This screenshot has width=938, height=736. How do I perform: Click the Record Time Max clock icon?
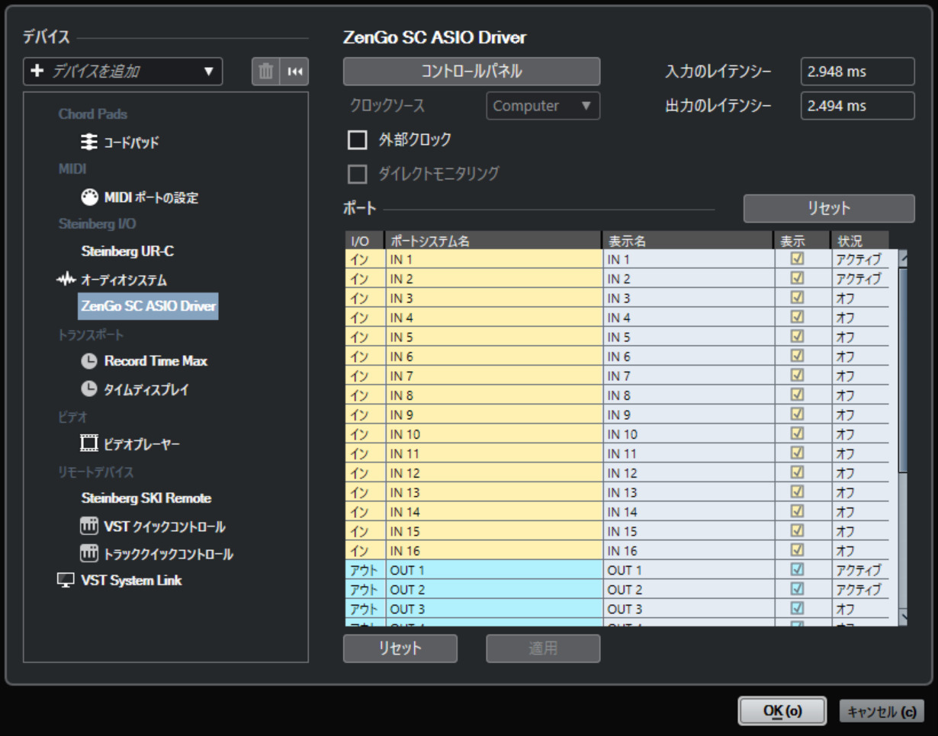(x=89, y=361)
